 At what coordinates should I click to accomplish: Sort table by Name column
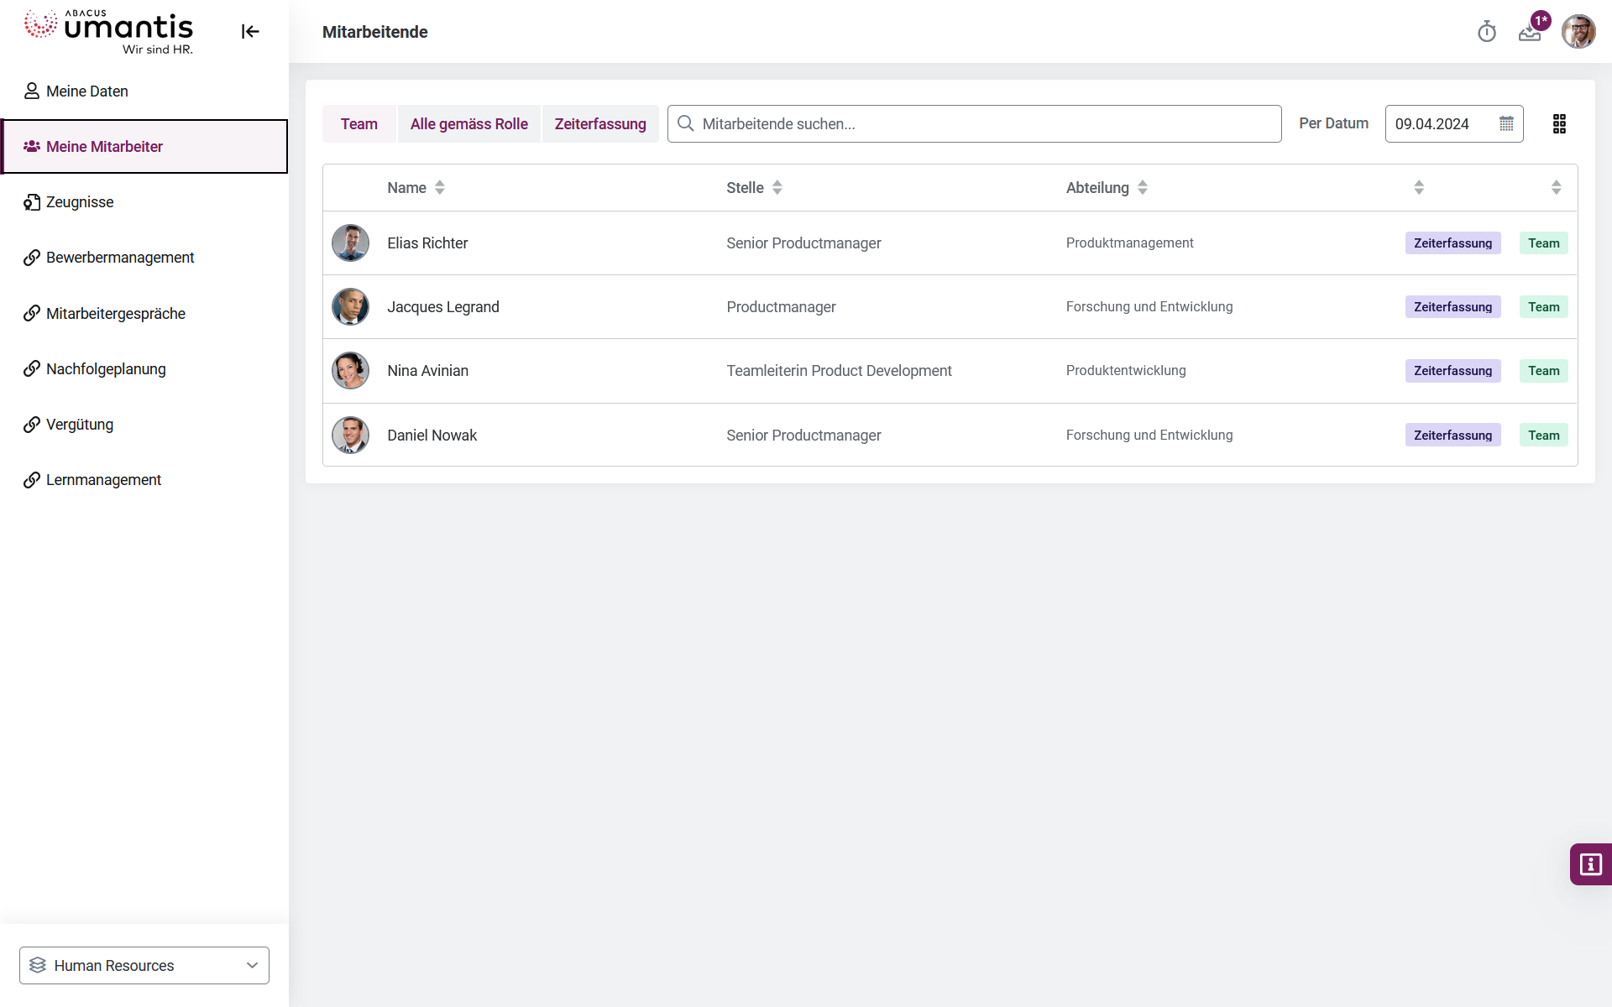pos(439,188)
